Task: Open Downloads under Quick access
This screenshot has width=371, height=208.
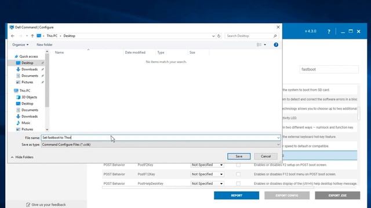Action: (x=30, y=69)
